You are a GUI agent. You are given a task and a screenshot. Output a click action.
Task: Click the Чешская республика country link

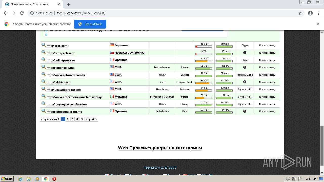130,53
